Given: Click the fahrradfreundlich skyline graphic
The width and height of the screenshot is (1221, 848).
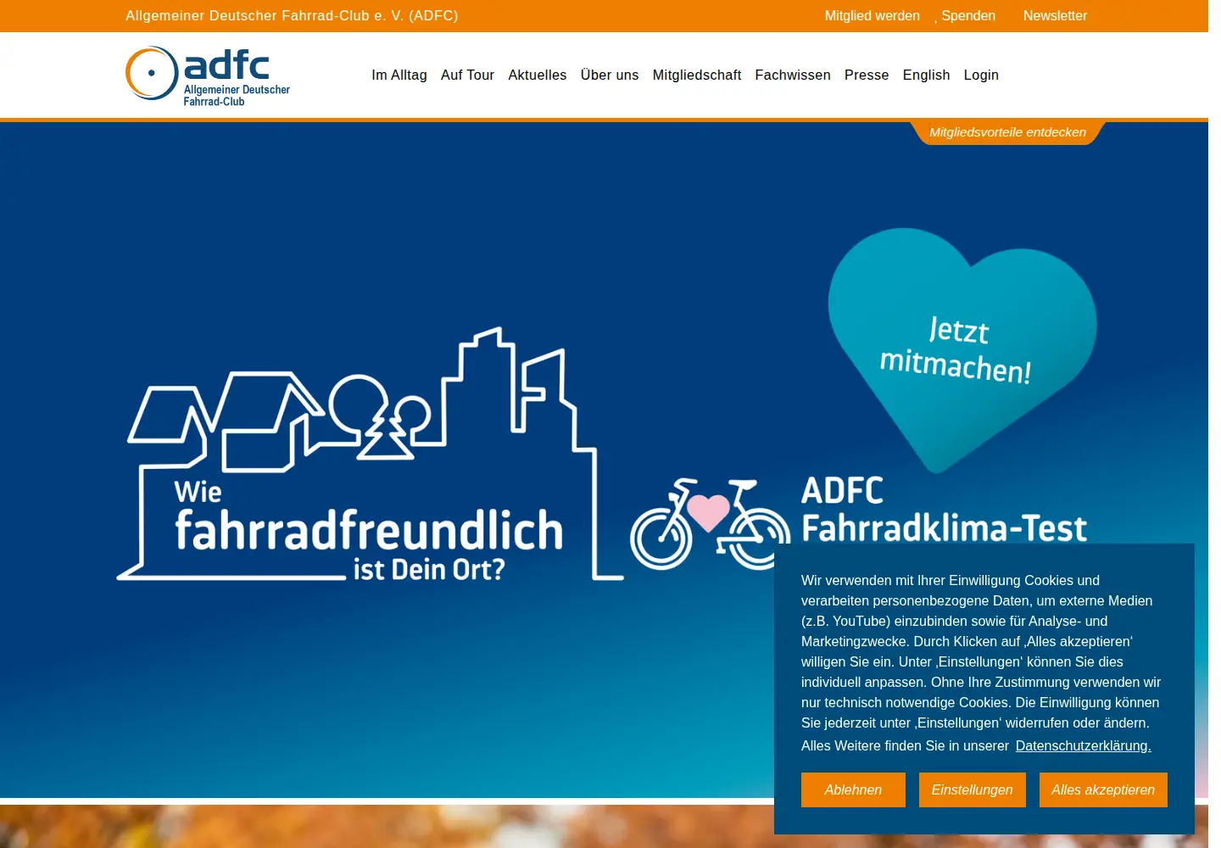Looking at the screenshot, I should point(370,455).
